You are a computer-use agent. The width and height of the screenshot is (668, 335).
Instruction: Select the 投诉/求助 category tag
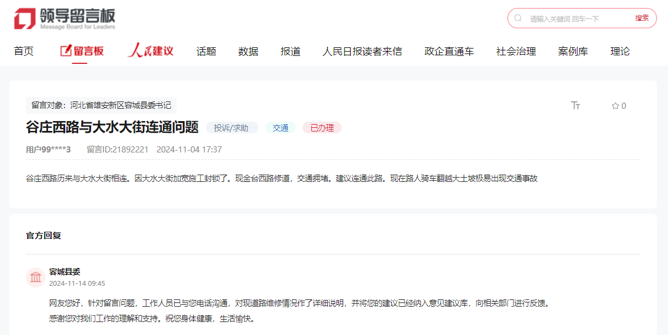(x=231, y=128)
